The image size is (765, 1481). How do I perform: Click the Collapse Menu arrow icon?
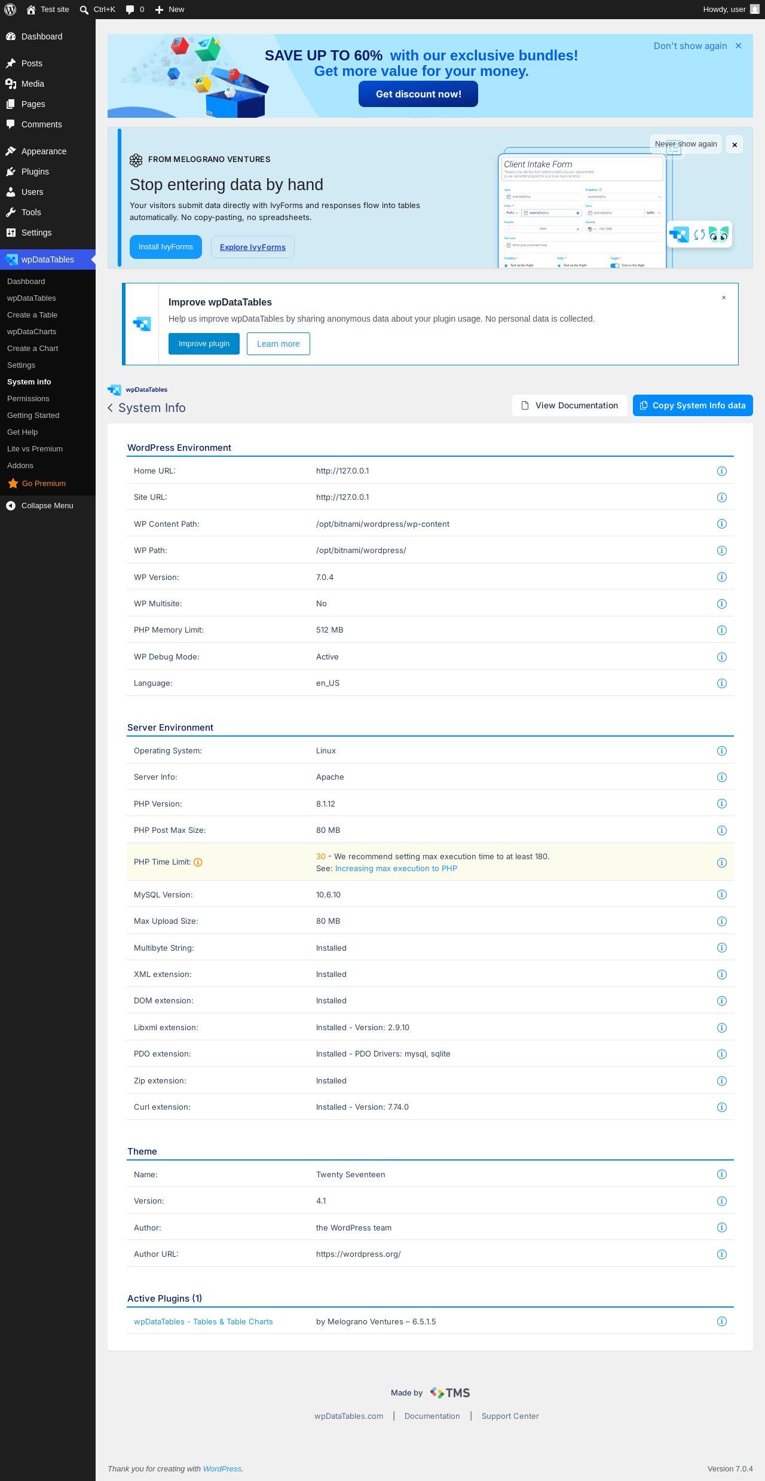11,506
